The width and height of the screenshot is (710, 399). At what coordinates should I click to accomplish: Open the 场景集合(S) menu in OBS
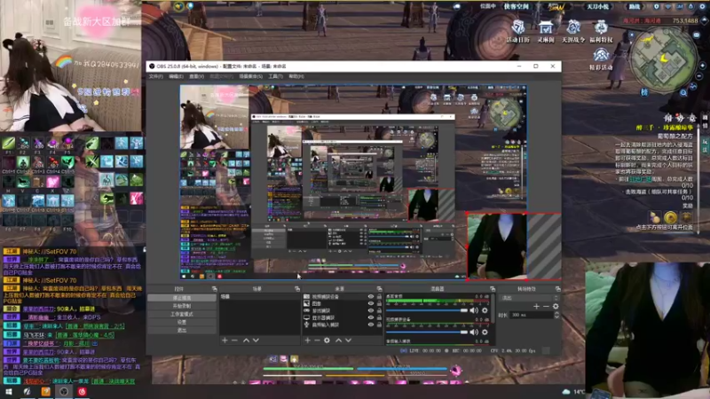(250, 76)
